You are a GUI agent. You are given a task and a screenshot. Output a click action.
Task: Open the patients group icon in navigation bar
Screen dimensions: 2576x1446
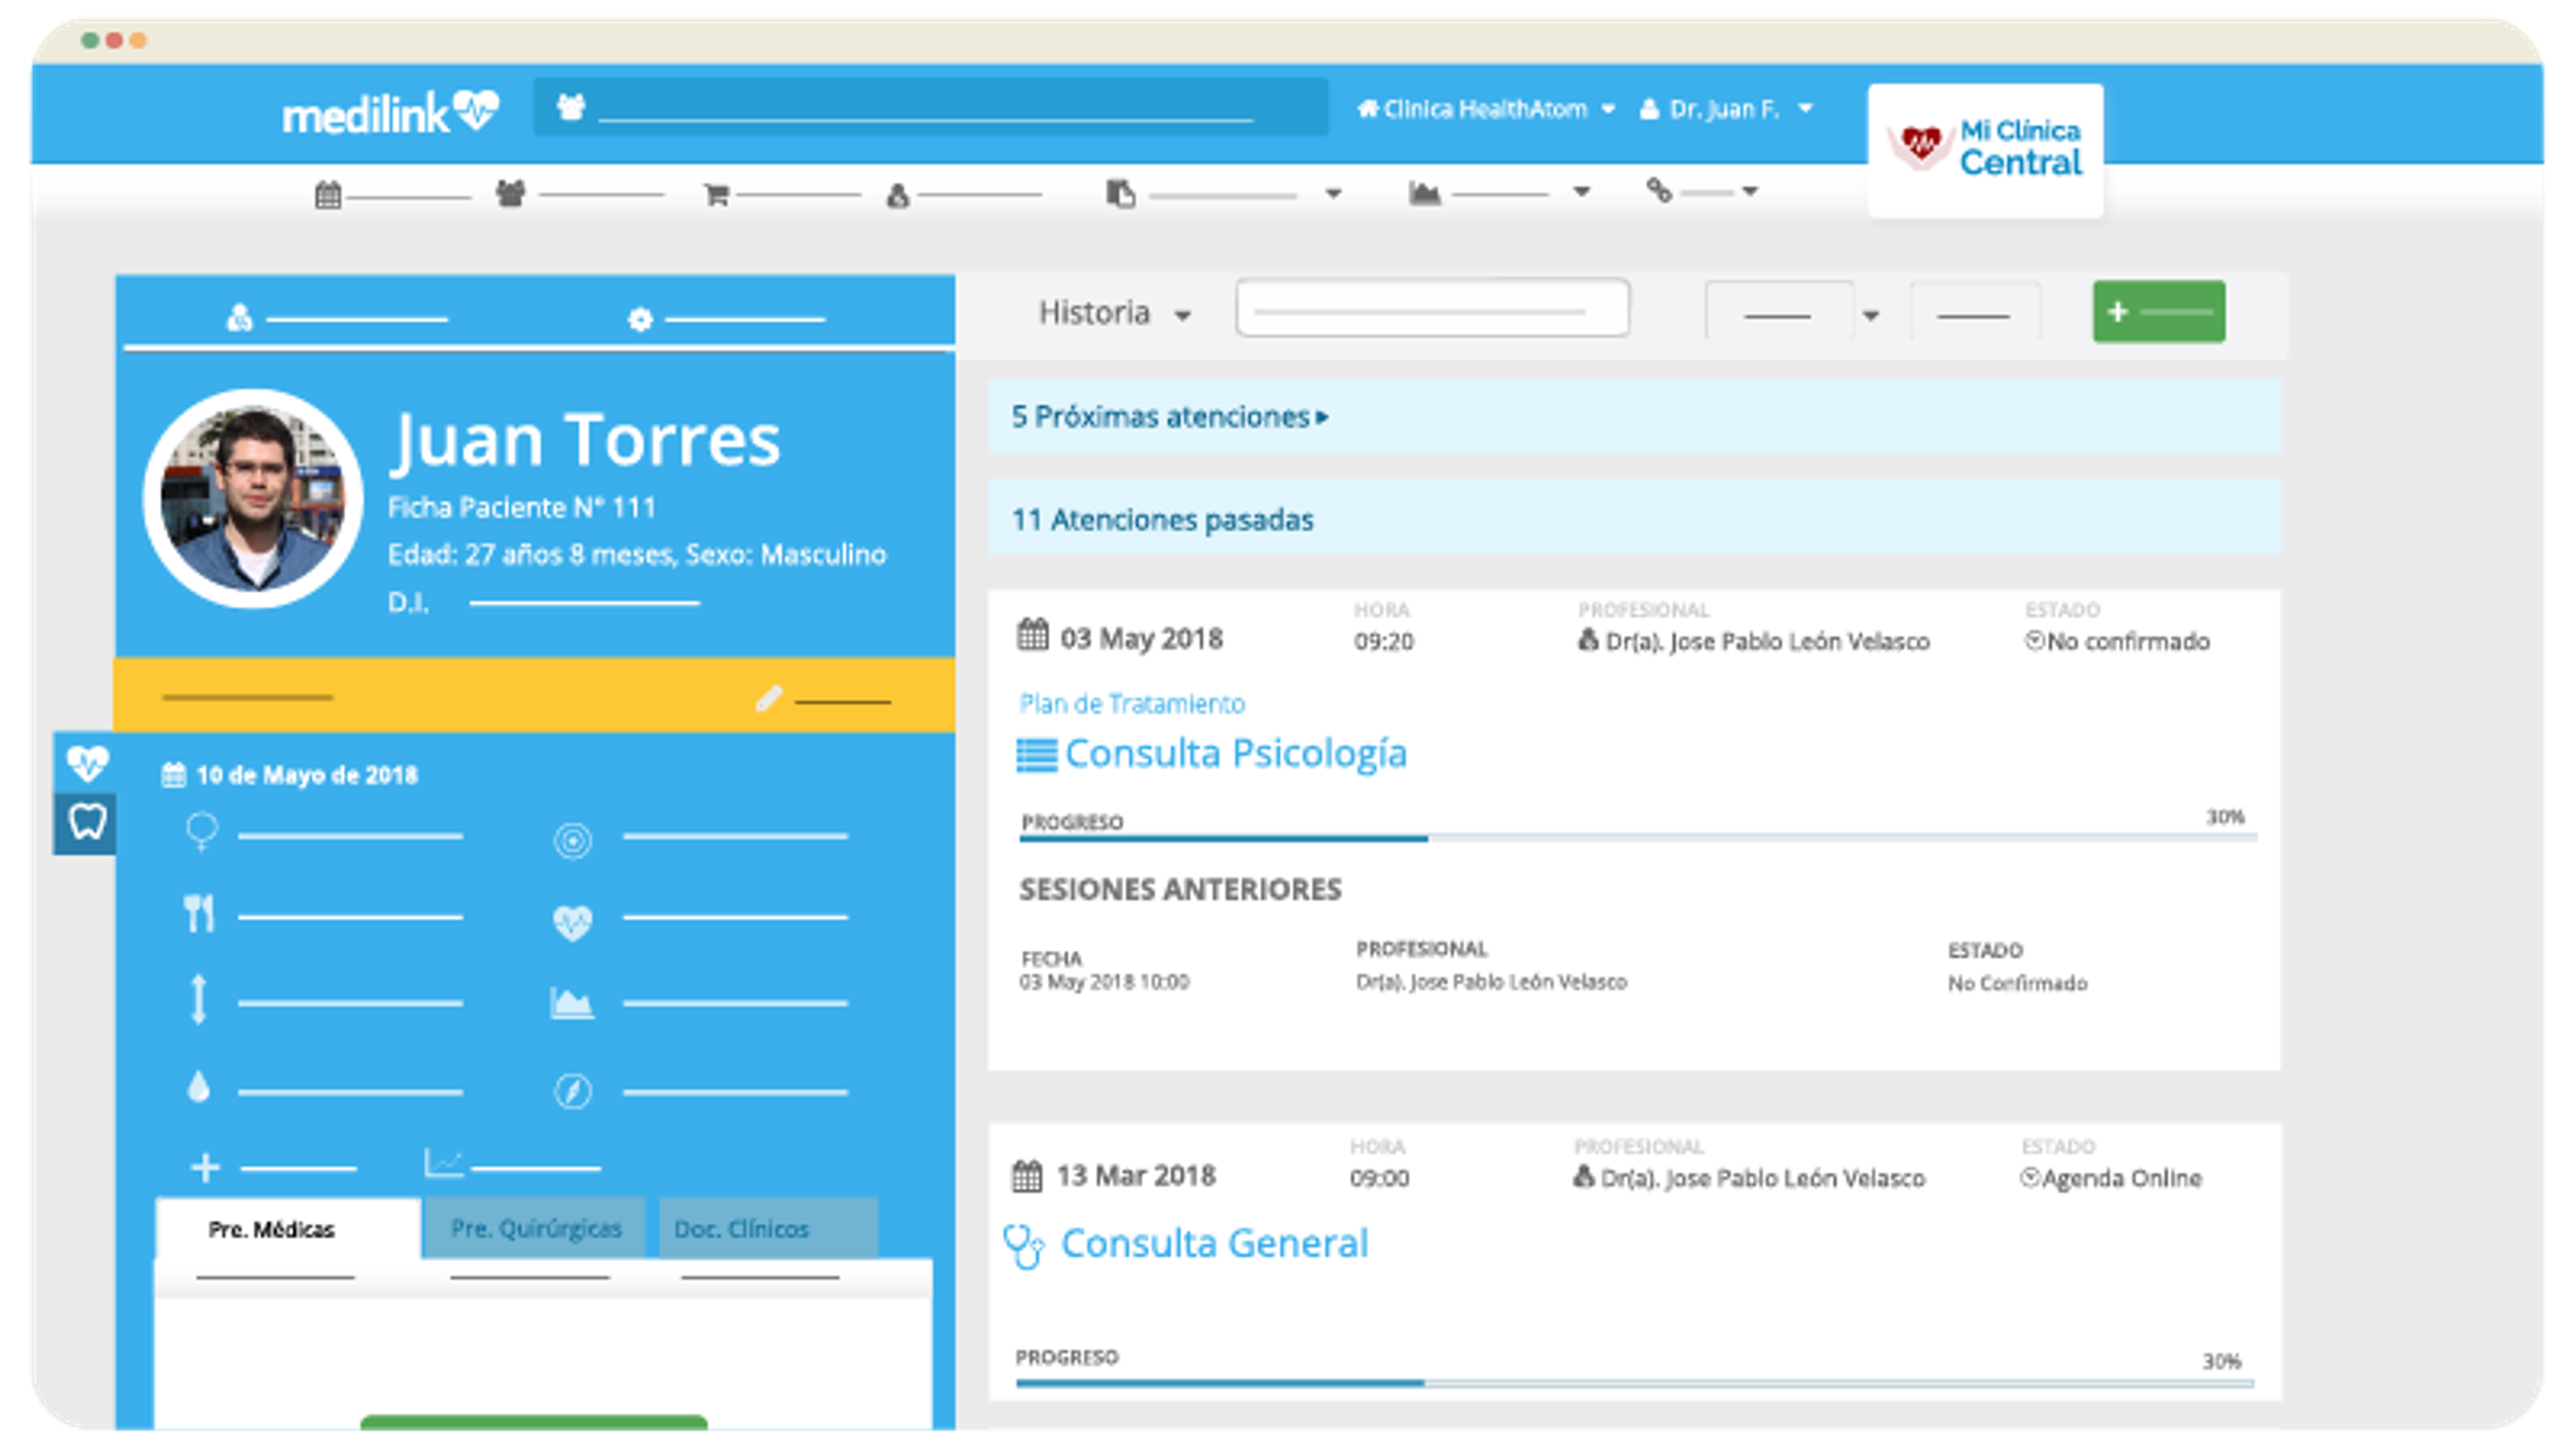pyautogui.click(x=511, y=193)
